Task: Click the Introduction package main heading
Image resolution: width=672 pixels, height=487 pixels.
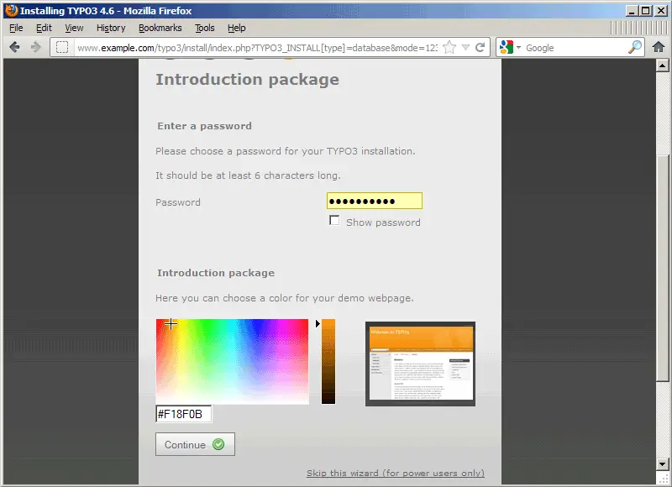Action: [x=247, y=80]
